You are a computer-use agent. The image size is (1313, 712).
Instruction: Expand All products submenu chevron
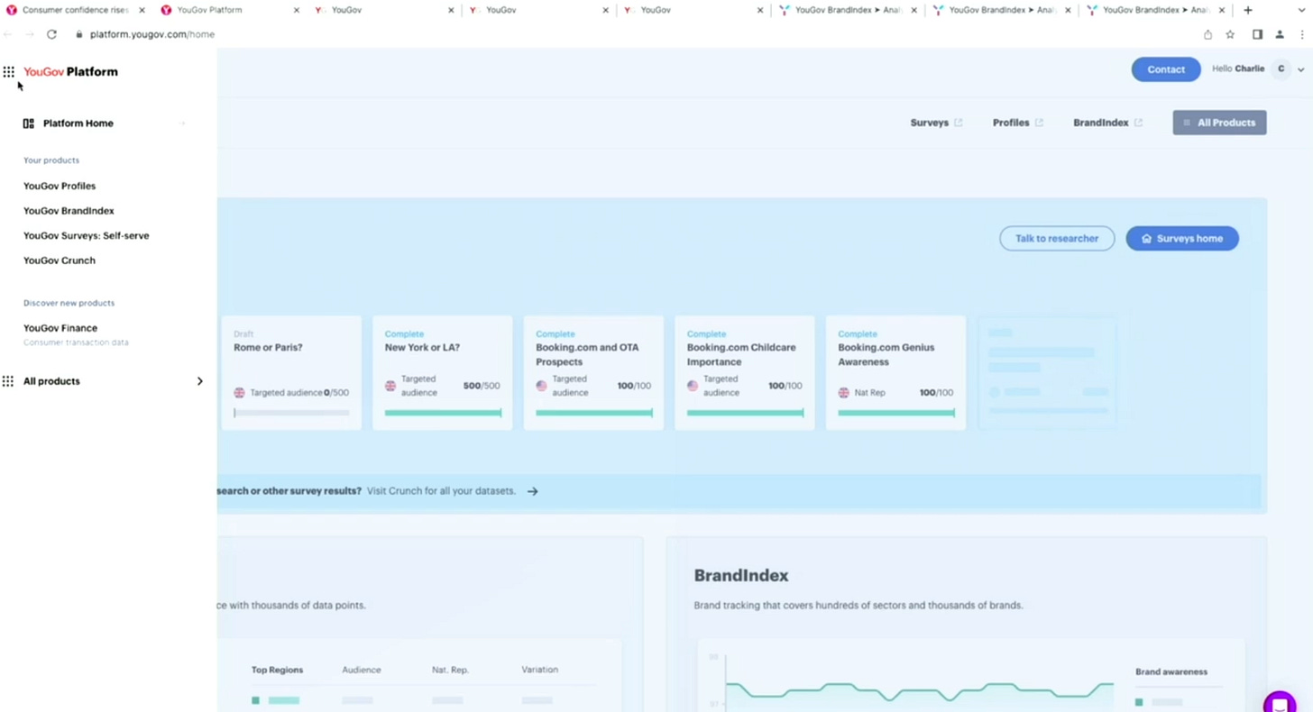[199, 381]
